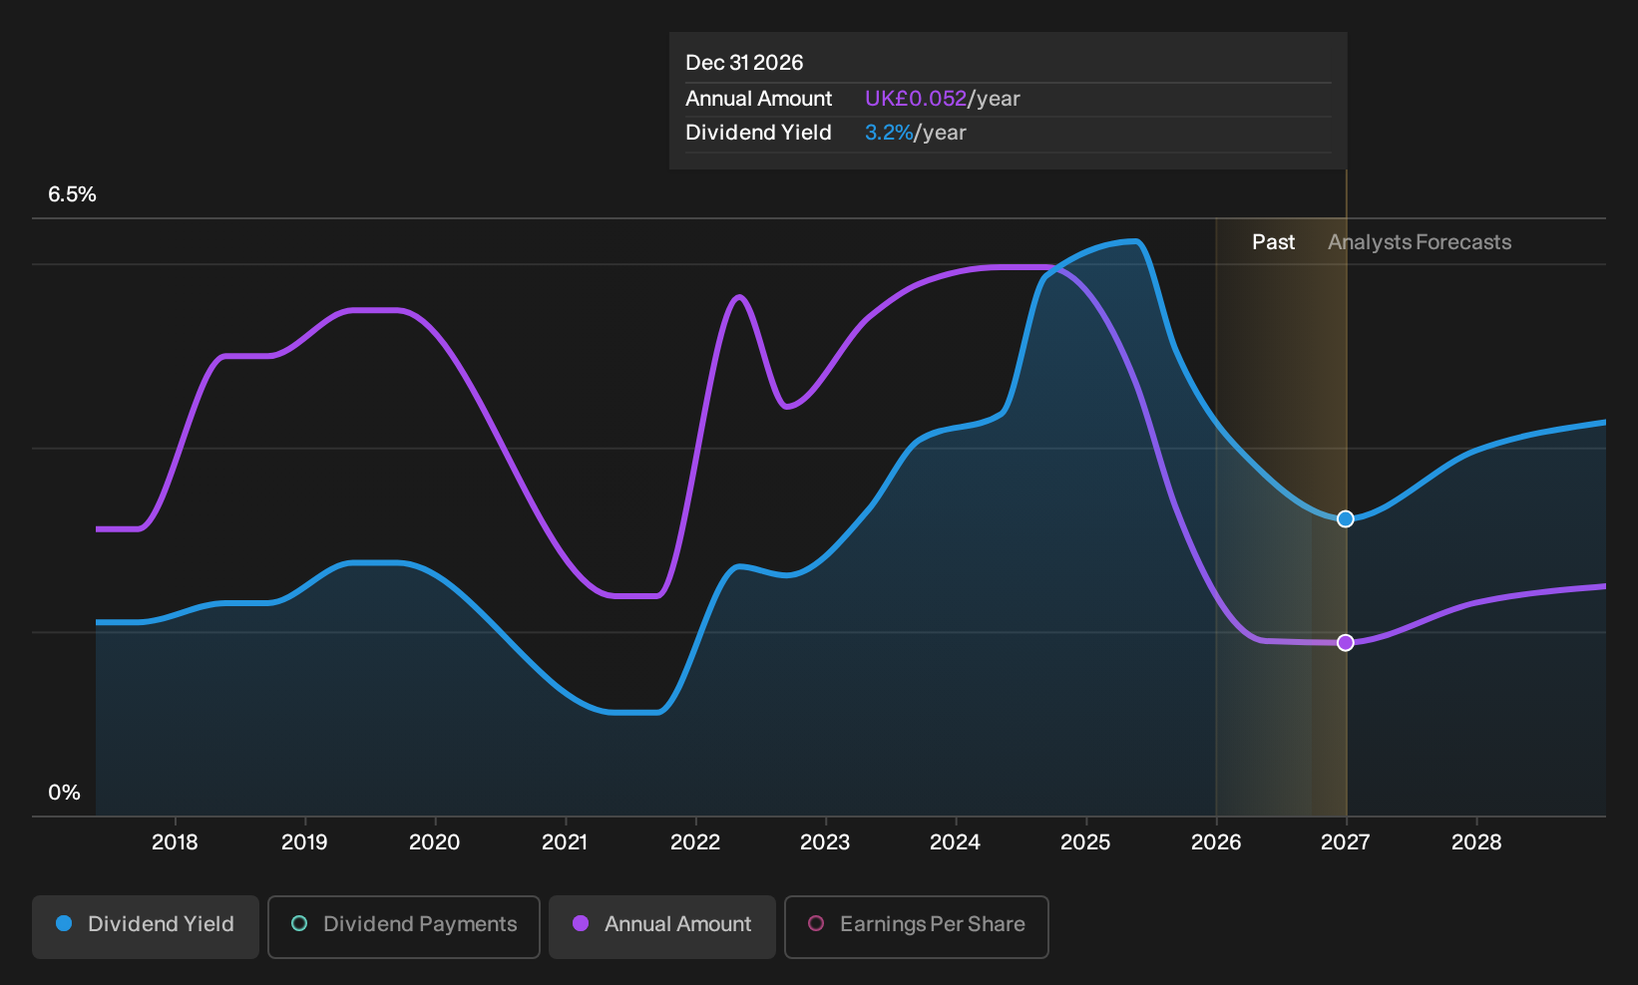Click the teal ring icon in Dividend Payments legend
Image resolution: width=1638 pixels, height=985 pixels.
click(x=299, y=923)
